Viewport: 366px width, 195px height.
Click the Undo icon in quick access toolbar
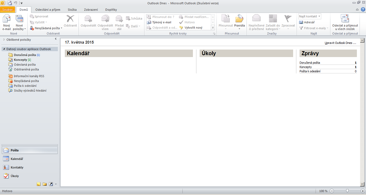(x=16, y=3)
